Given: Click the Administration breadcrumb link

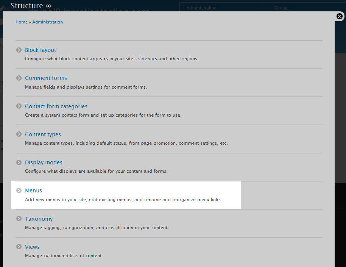Looking at the screenshot, I should pyautogui.click(x=47, y=22).
